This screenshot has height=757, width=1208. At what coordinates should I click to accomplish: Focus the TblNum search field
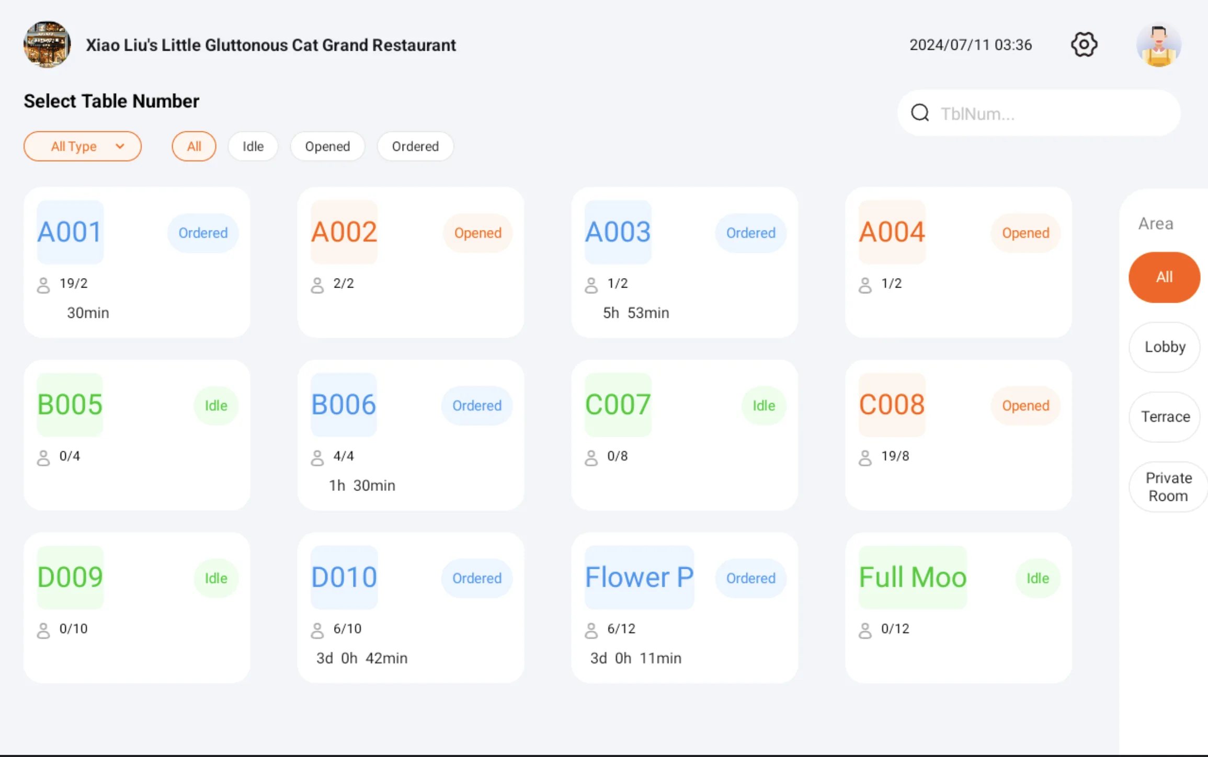tap(1039, 113)
